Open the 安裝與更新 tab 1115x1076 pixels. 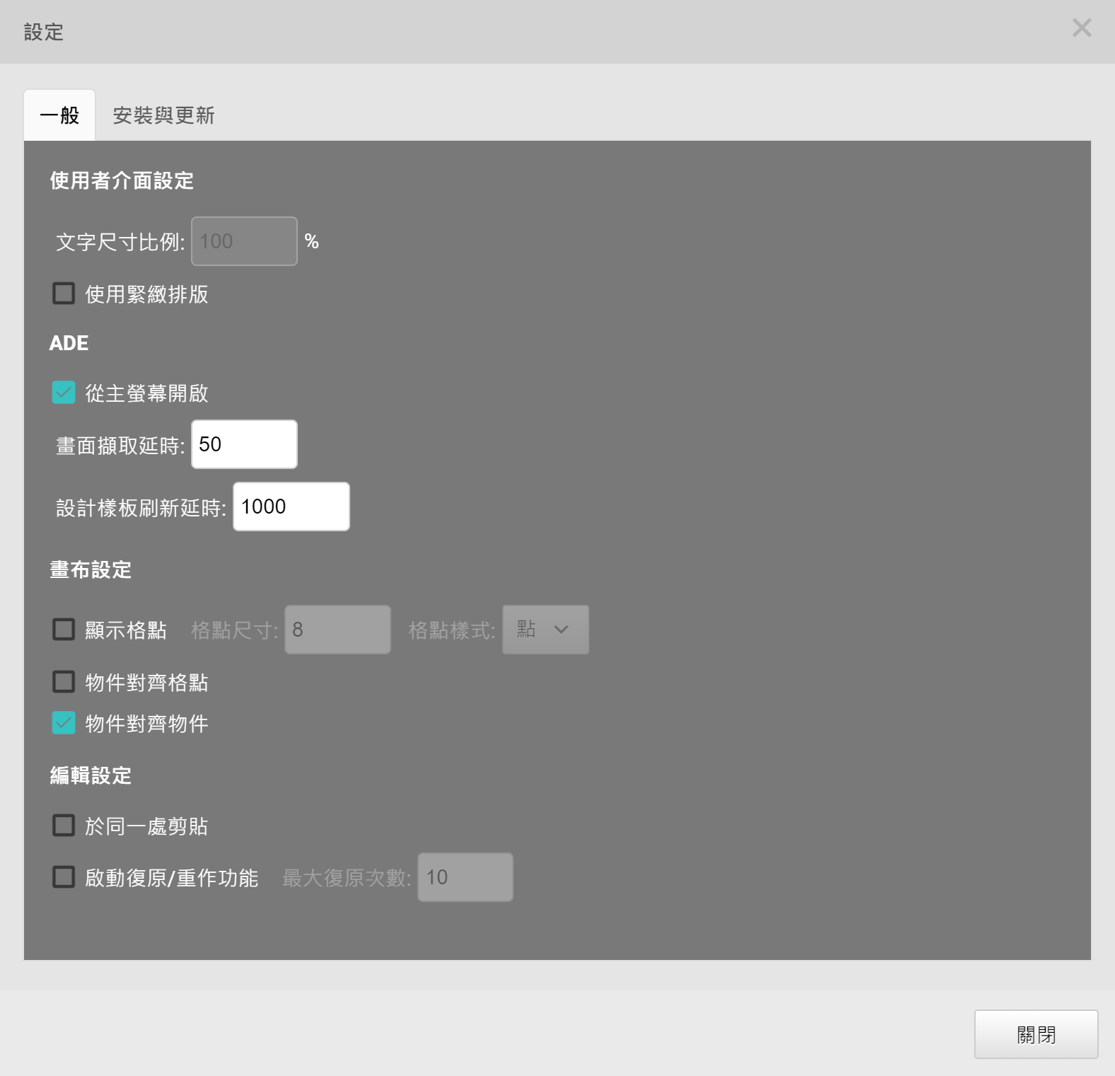(x=163, y=115)
